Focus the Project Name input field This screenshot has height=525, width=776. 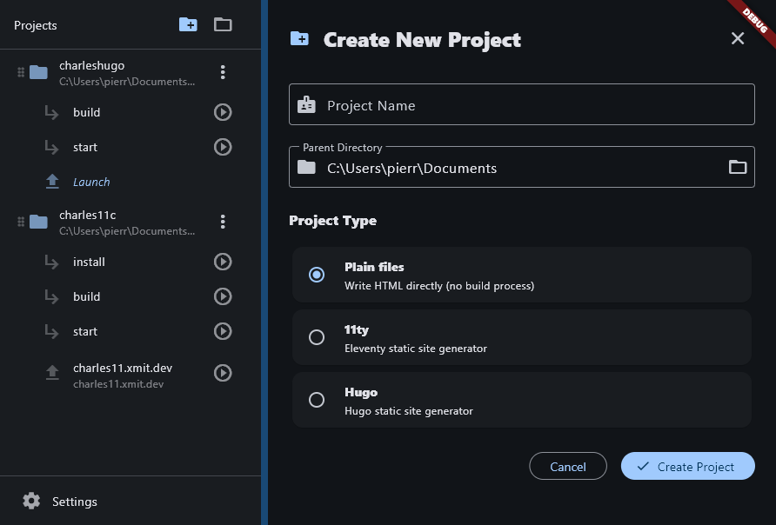click(x=522, y=105)
